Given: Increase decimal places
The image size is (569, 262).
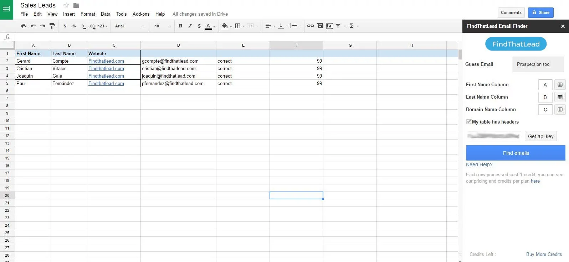Looking at the screenshot, I should pyautogui.click(x=92, y=26).
